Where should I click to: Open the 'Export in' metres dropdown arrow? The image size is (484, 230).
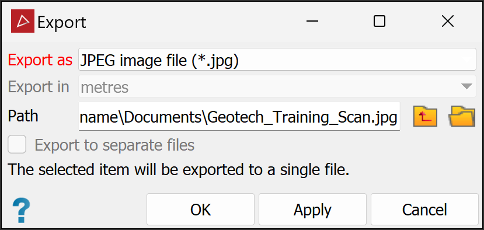click(x=466, y=86)
